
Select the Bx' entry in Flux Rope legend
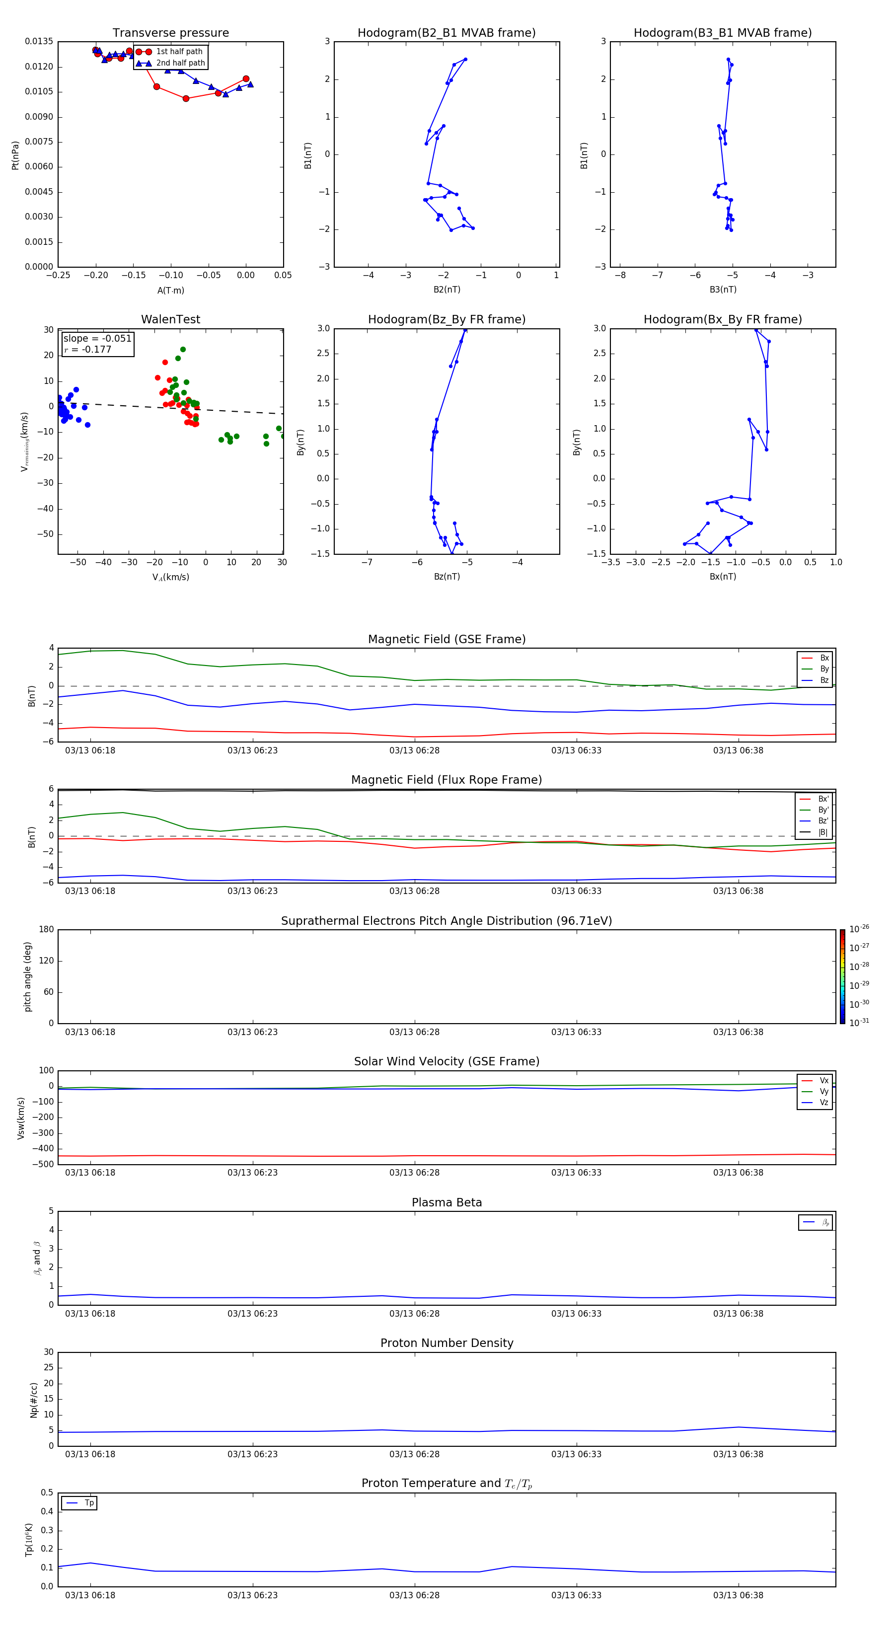point(815,799)
